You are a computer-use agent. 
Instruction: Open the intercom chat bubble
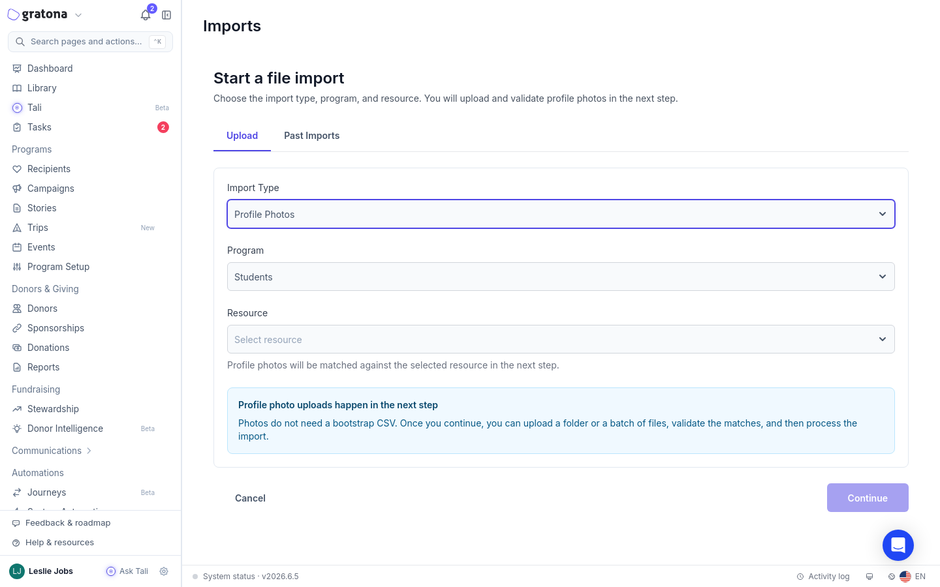click(x=898, y=545)
